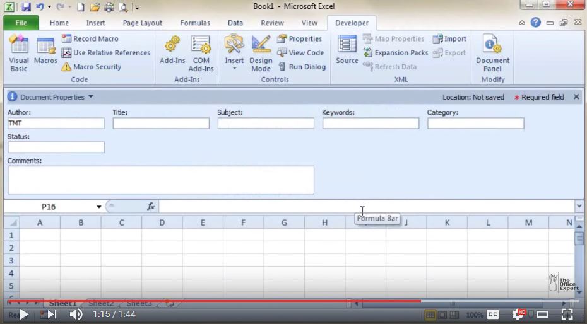
Task: Click the Title input field
Action: click(161, 124)
